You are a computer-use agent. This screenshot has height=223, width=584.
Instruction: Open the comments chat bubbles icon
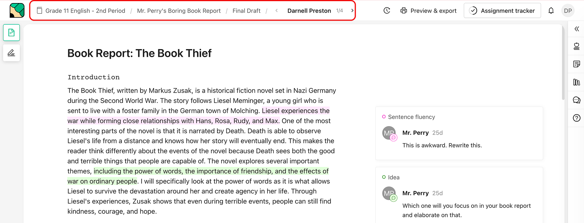pos(576,100)
